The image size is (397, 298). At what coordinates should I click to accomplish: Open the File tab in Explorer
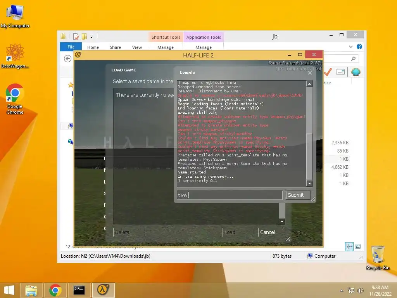click(71, 47)
